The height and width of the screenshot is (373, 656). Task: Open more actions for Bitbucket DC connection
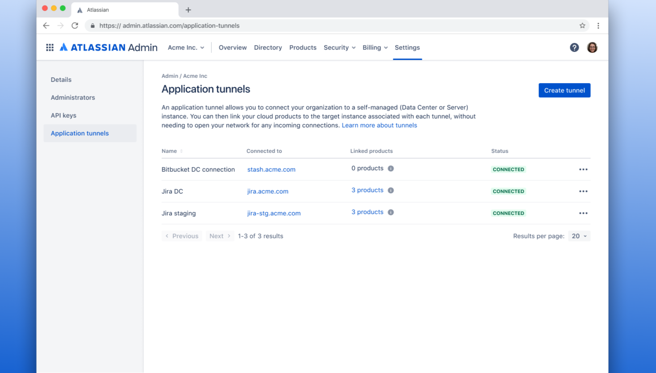[x=583, y=169]
